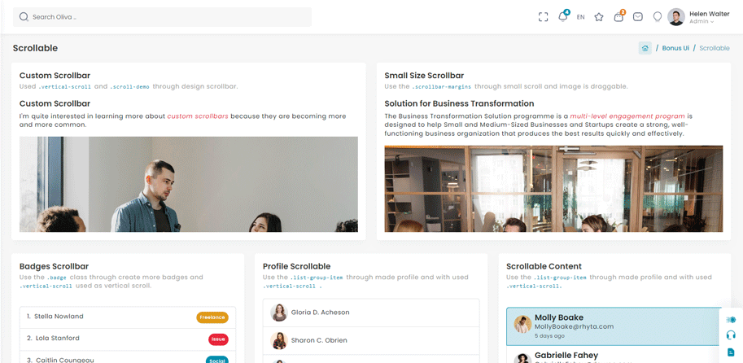Viewport: 743px width, 363px height.
Task: Open the customizer settings gear on side panel
Action: [x=731, y=320]
